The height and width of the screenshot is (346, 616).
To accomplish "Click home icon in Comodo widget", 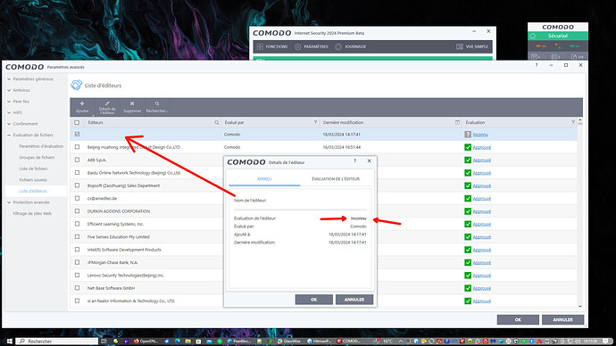I will coord(533,36).
